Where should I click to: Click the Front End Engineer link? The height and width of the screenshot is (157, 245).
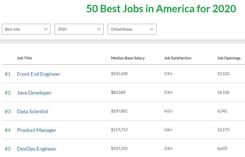[x=39, y=74]
